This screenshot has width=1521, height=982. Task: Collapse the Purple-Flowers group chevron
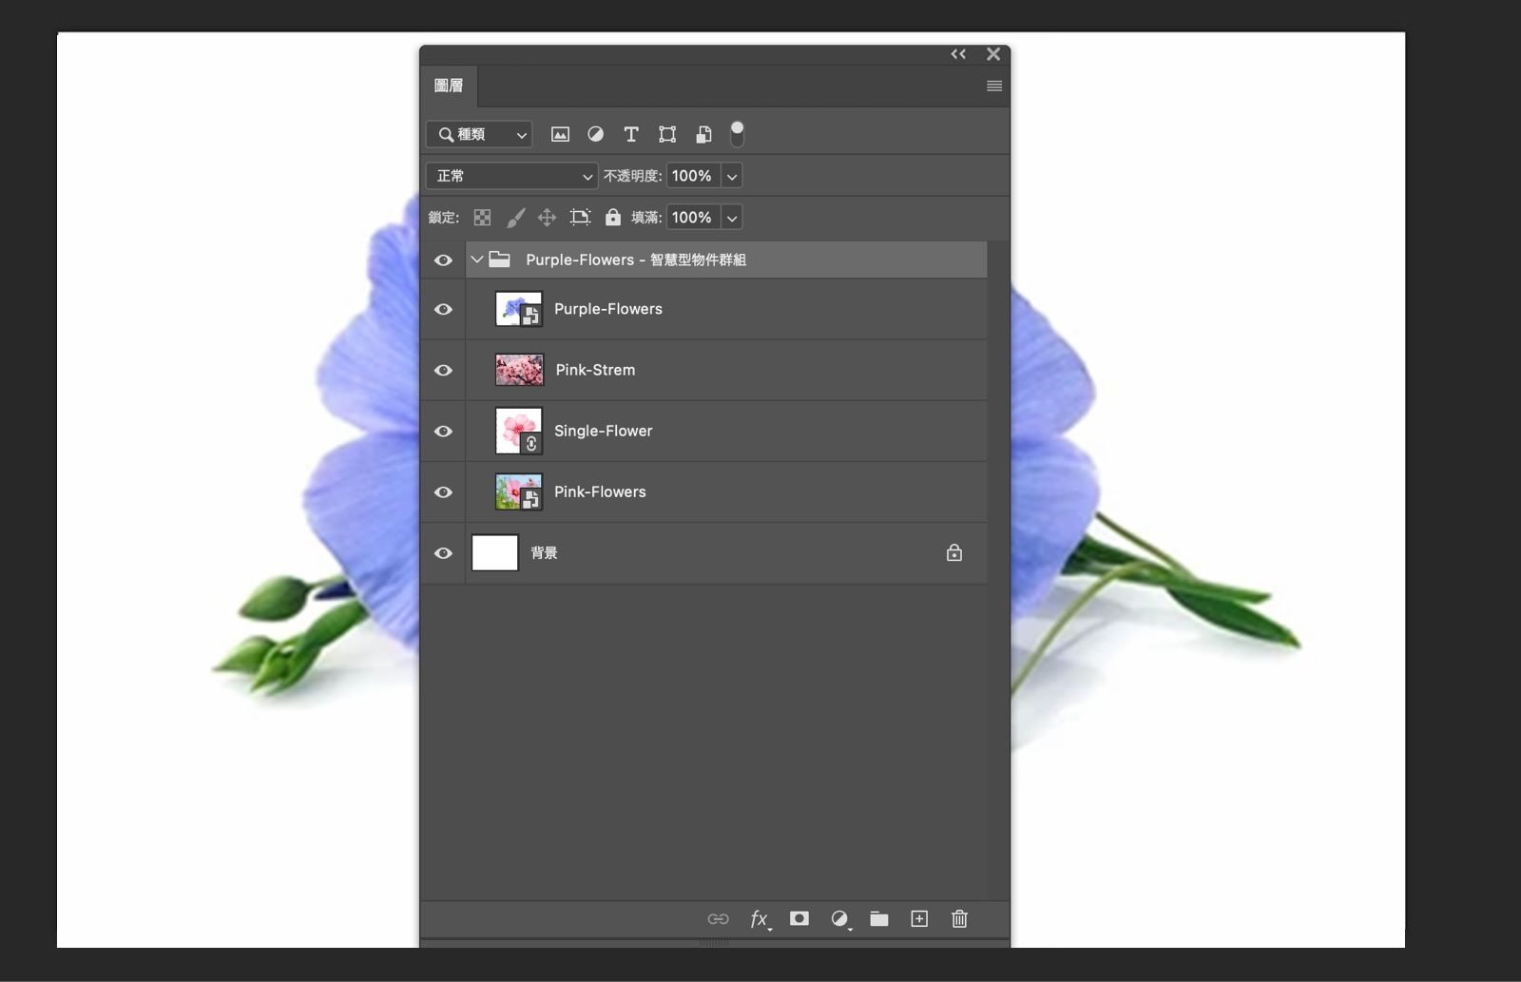477,260
